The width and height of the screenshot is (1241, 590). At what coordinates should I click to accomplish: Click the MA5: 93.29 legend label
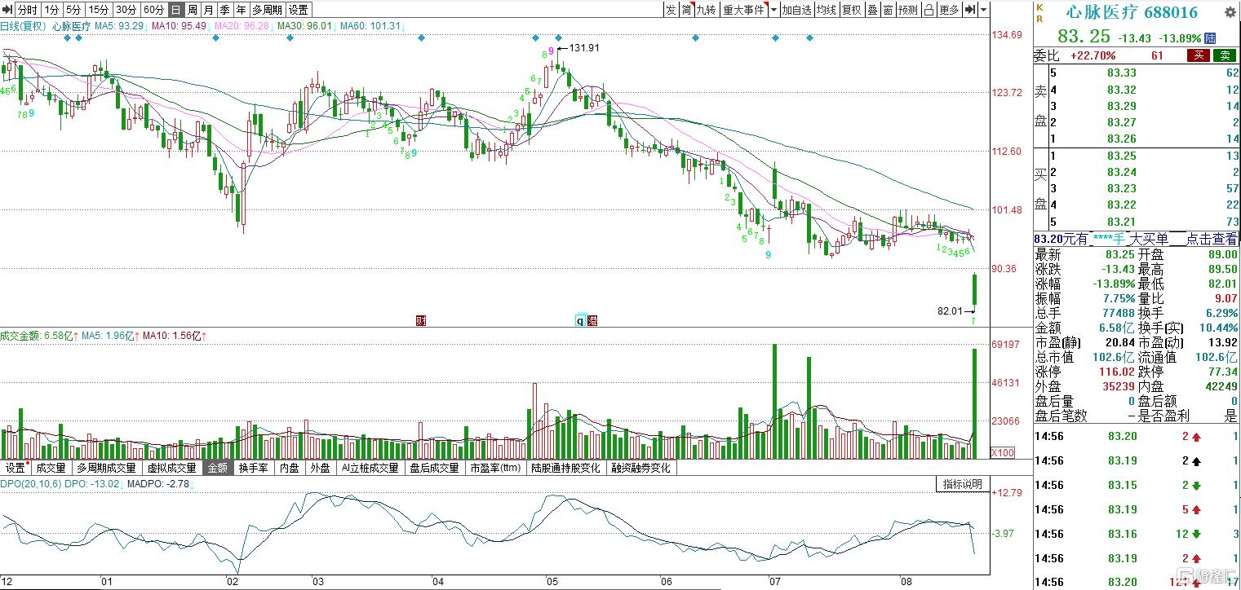(119, 26)
